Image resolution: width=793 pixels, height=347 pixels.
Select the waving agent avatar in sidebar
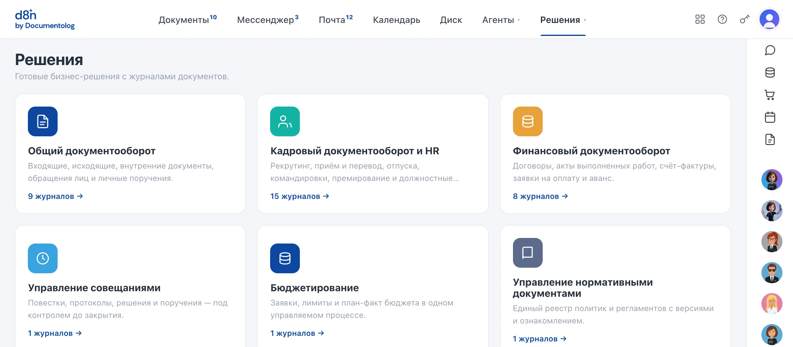point(772,211)
